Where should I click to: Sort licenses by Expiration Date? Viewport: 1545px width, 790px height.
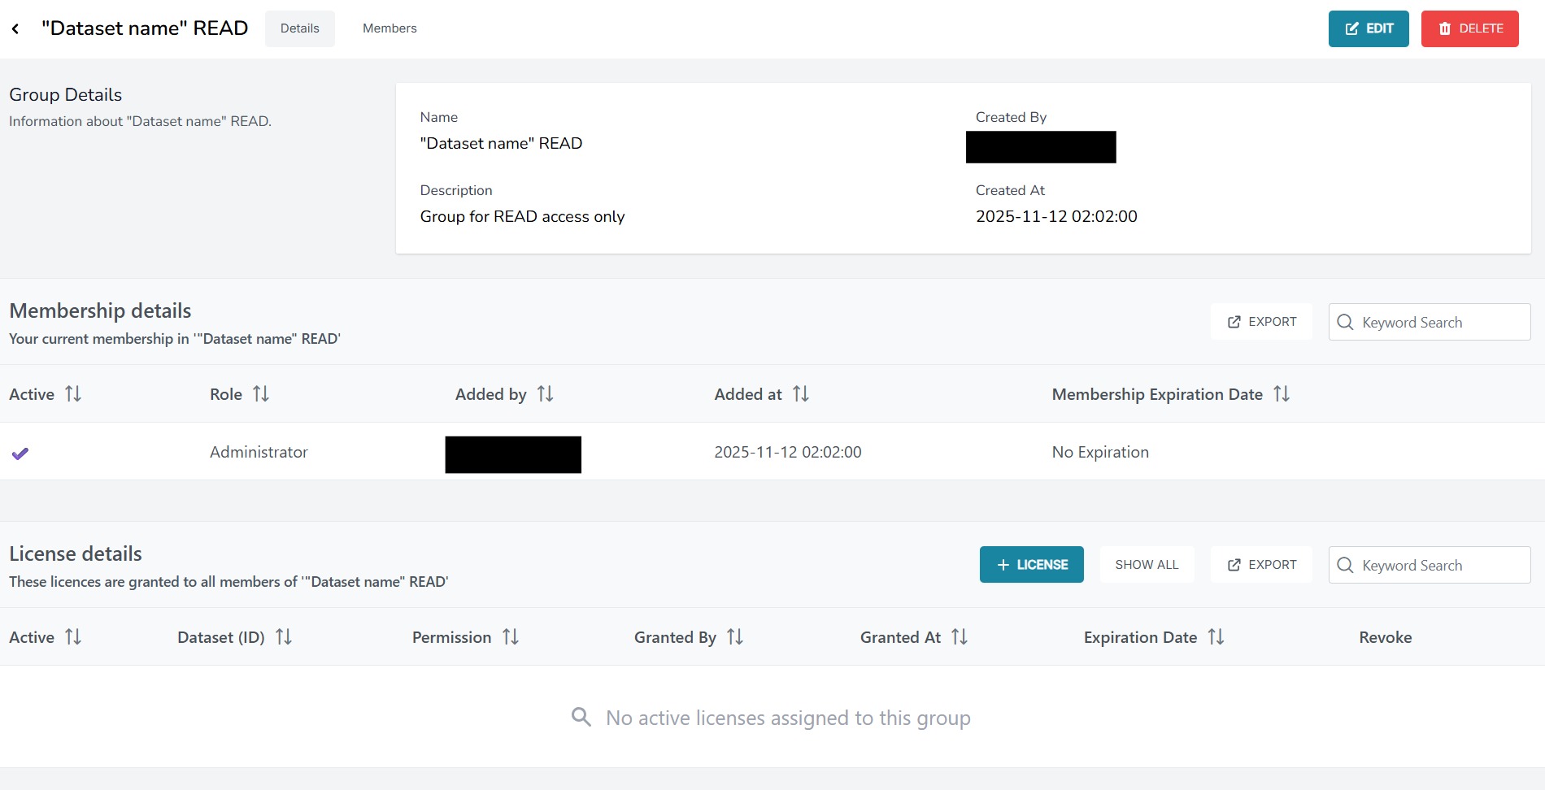(1216, 637)
